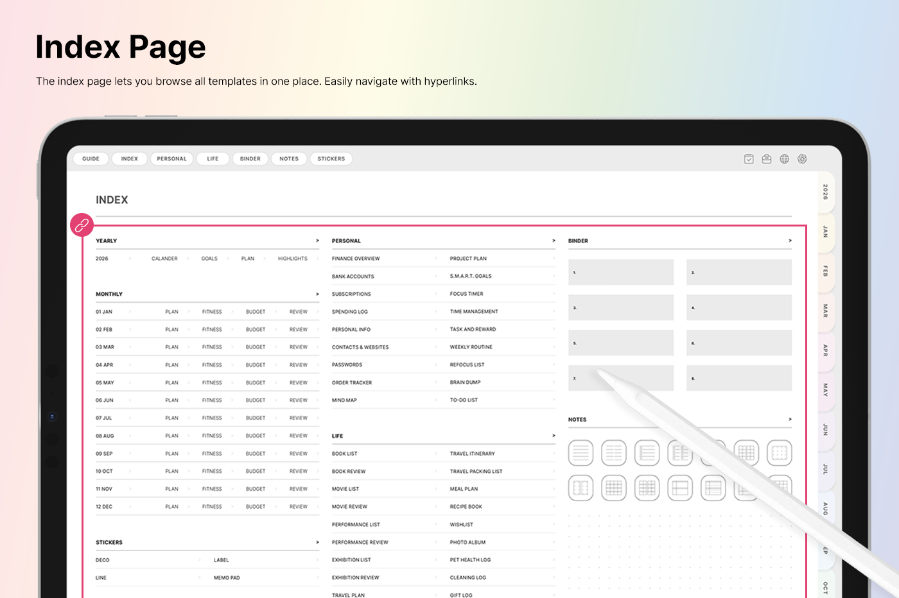Screen dimensions: 899x598
Task: Switch to the Stickers tab
Action: pyautogui.click(x=331, y=159)
